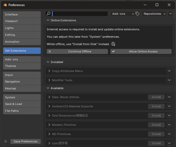Viewport: 176px width, 147px height.
Task: Click Allow Online Access
Action: tap(141, 51)
